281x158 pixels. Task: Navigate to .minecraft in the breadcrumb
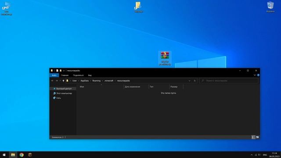pos(109,81)
